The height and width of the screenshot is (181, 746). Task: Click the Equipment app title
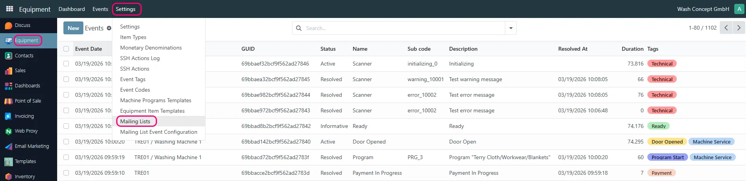[x=34, y=9]
